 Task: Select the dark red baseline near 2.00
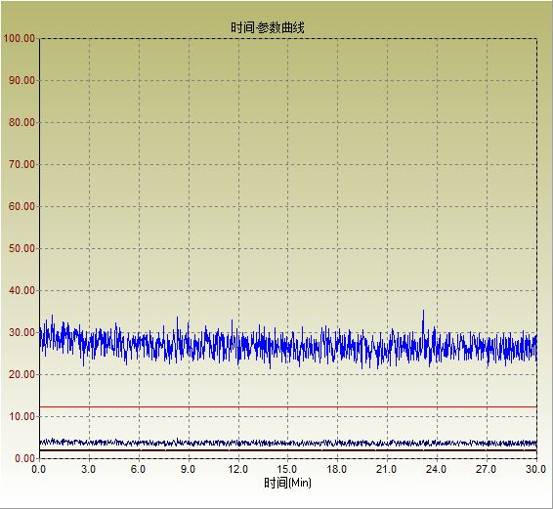point(288,450)
